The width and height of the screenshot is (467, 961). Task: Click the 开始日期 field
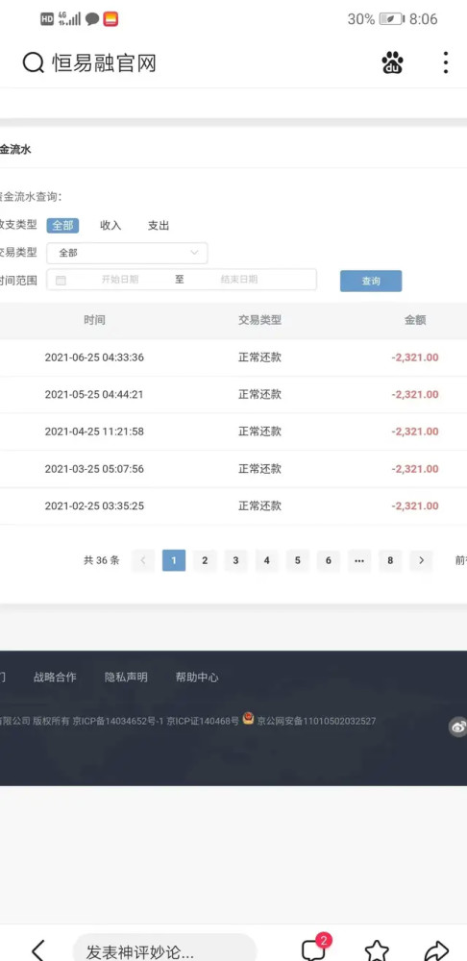tap(119, 280)
